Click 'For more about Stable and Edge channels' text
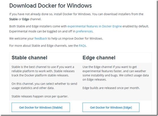Image resolution: width=158 pixels, height=116 pixels. (44, 46)
